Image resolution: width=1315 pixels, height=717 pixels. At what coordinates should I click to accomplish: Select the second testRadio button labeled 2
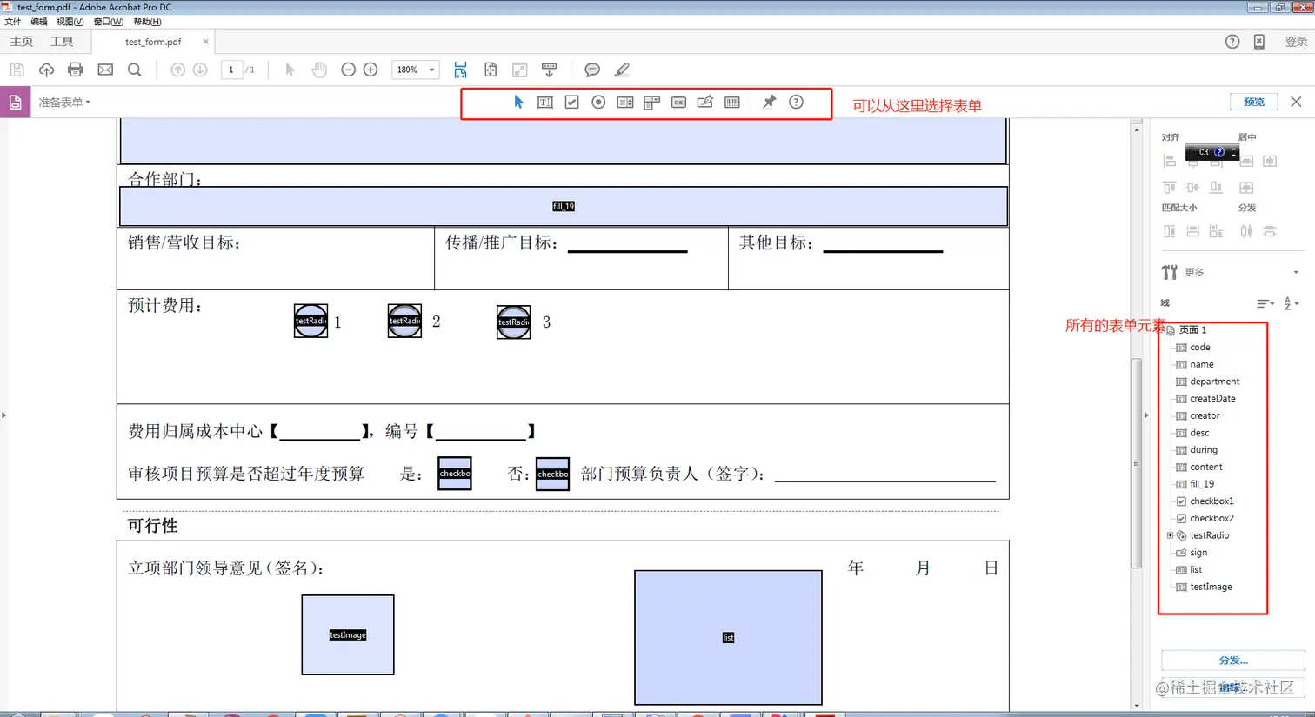click(x=404, y=321)
